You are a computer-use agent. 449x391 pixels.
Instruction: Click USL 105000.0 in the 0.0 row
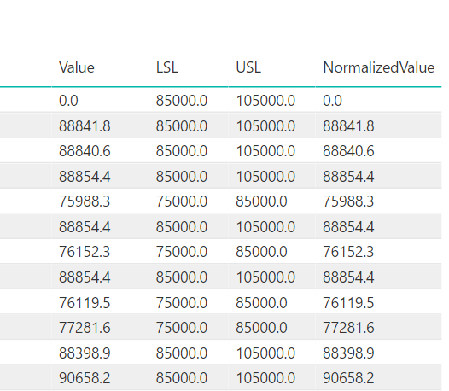(265, 101)
